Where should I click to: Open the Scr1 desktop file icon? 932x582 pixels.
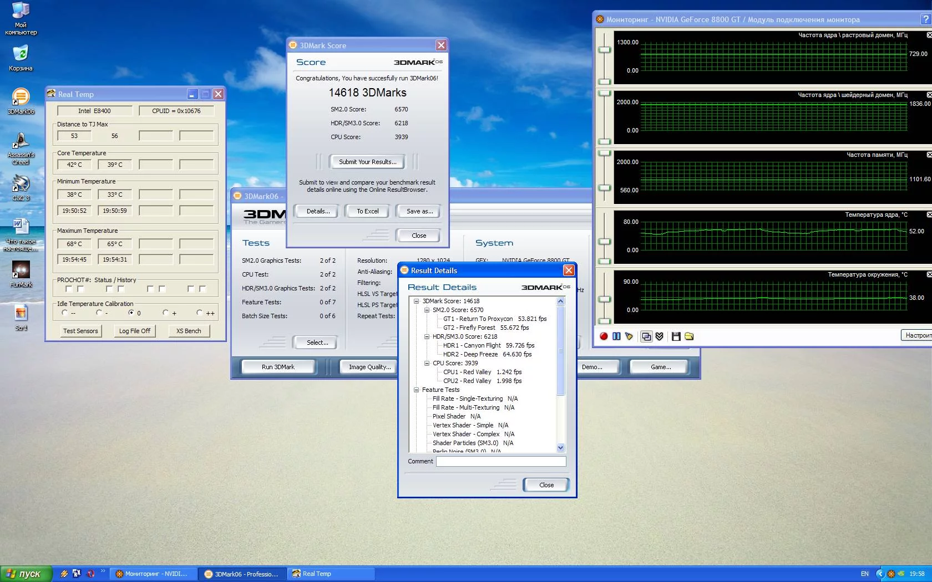(21, 318)
